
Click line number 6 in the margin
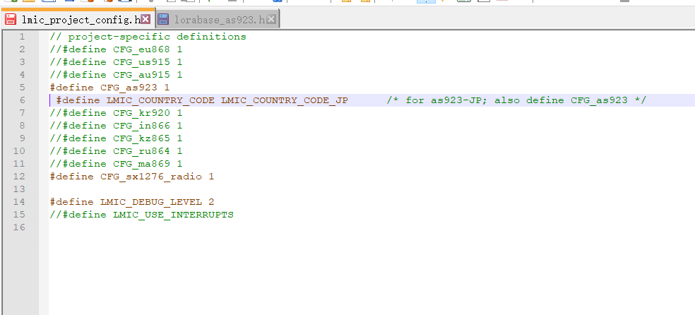(x=22, y=100)
